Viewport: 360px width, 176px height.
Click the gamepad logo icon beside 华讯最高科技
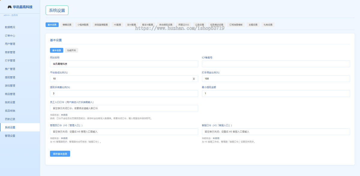10,7
